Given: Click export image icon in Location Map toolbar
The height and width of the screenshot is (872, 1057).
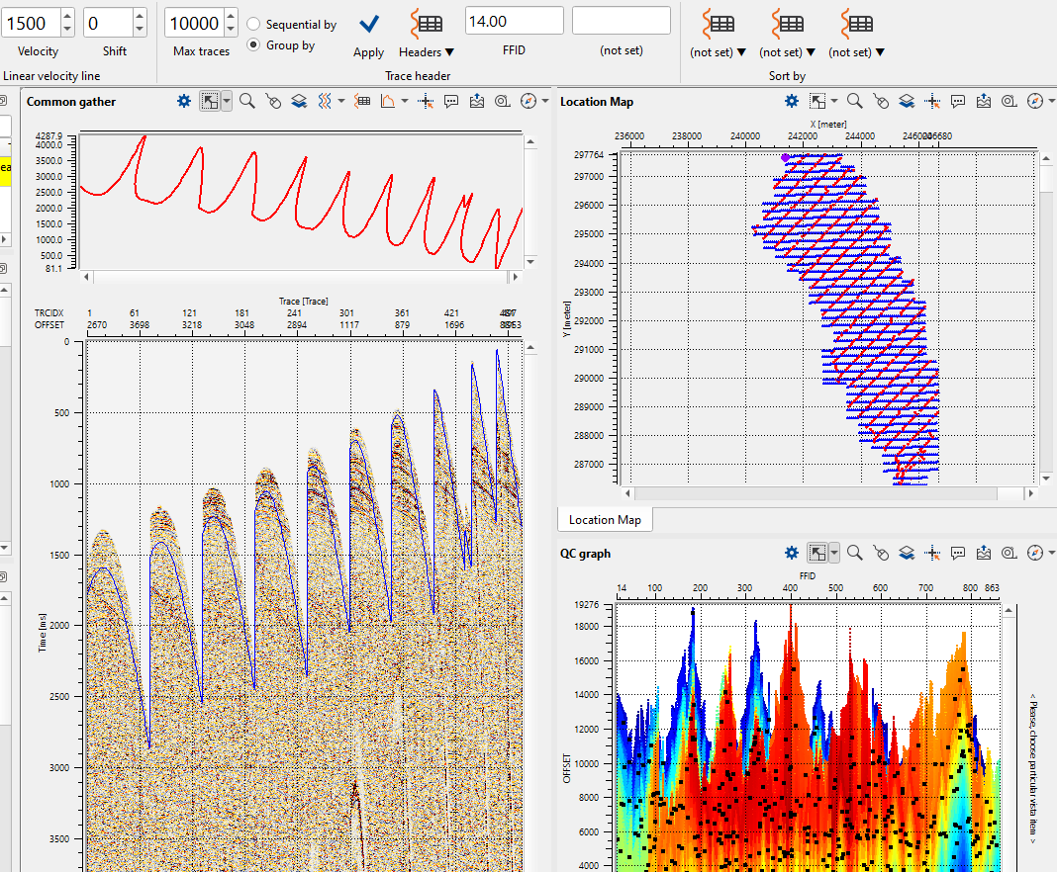Looking at the screenshot, I should click(x=984, y=101).
